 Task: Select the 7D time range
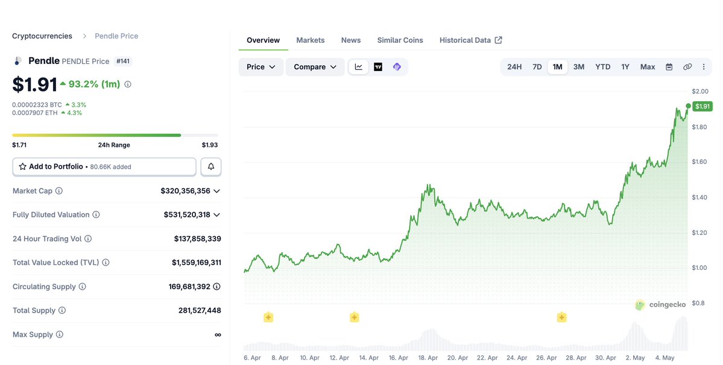537,67
